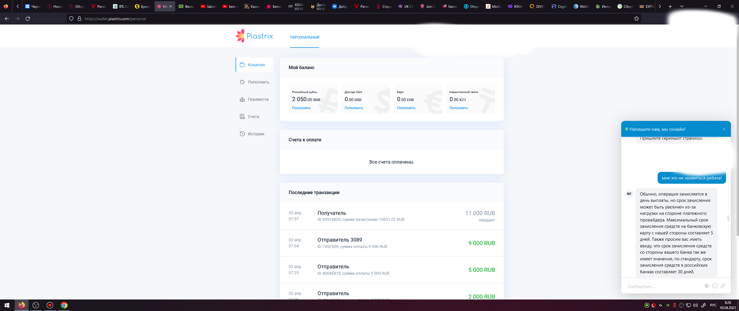Image resolution: width=739 pixels, height=311 pixels.
Task: Click Пополнить link under Russian ruble balance
Action: (x=301, y=108)
